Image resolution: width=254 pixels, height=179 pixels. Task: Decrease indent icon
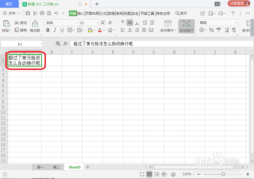click(145, 23)
